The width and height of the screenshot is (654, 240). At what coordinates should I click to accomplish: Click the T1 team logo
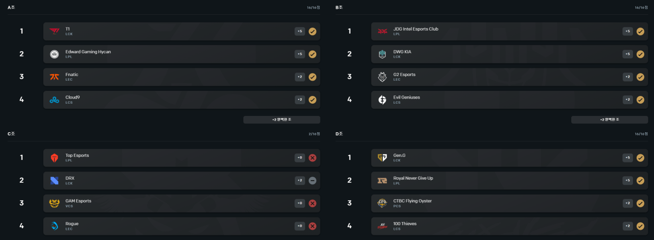click(x=54, y=31)
